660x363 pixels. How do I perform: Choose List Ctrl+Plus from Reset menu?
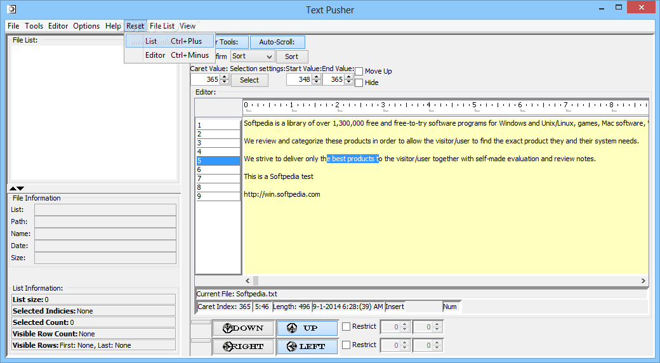(x=169, y=41)
